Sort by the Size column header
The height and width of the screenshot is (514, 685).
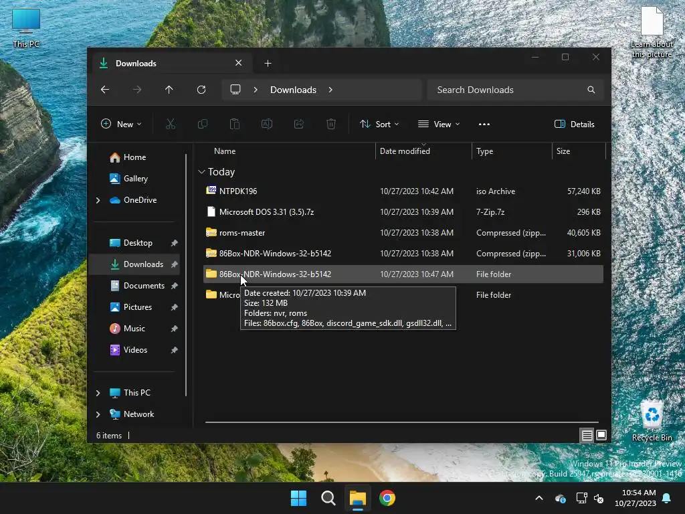(x=579, y=151)
